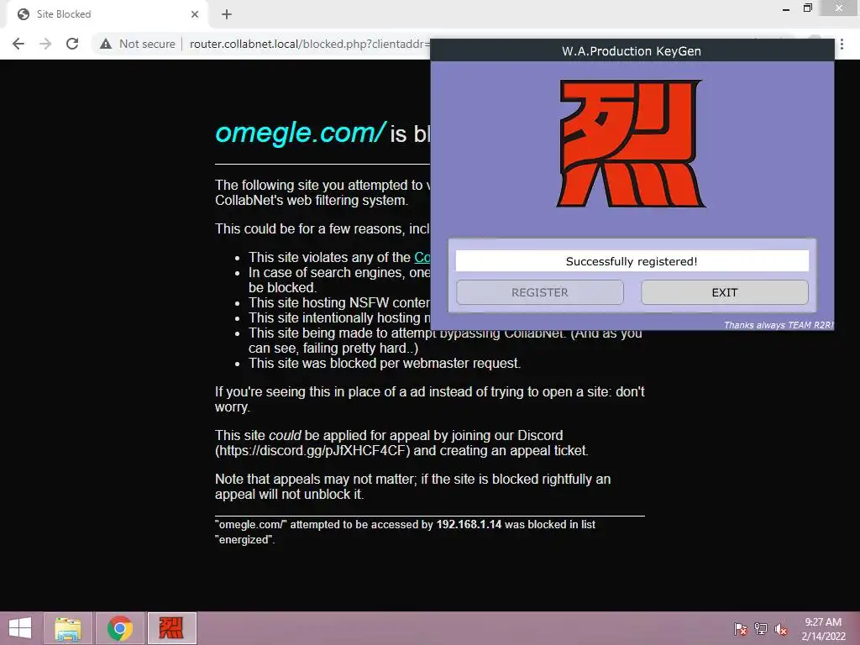Reload the blocked page in Chrome
The image size is (860, 645).
[72, 44]
